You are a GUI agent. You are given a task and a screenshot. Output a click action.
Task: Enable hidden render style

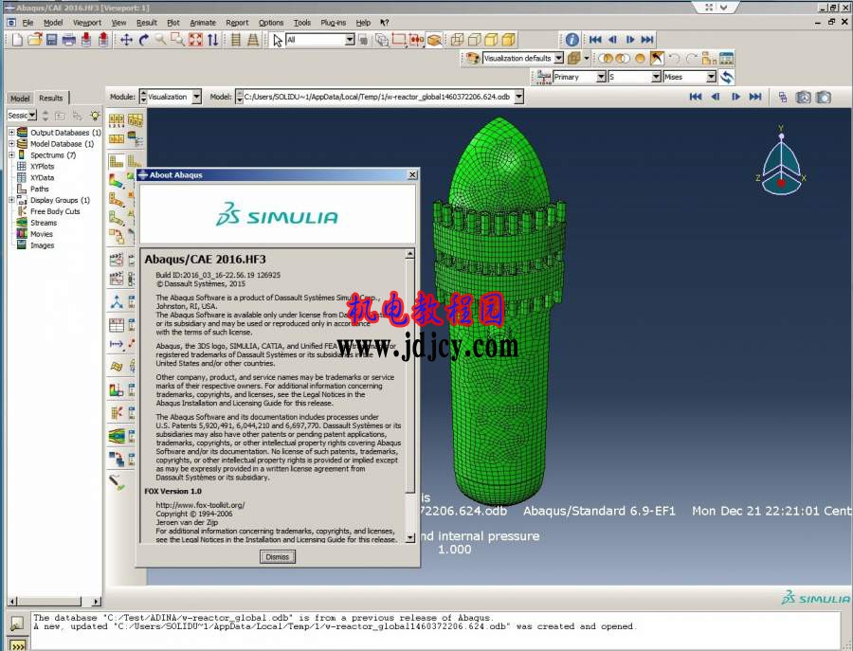click(x=475, y=40)
